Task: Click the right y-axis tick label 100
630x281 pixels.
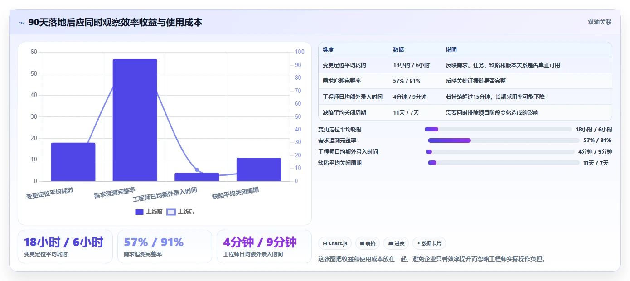Action: click(300, 52)
